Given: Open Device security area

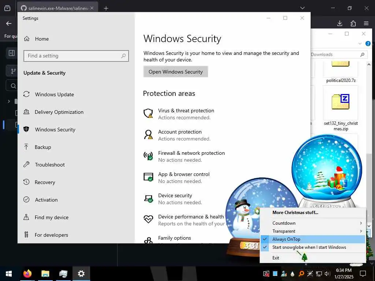Looking at the screenshot, I should tap(173, 199).
